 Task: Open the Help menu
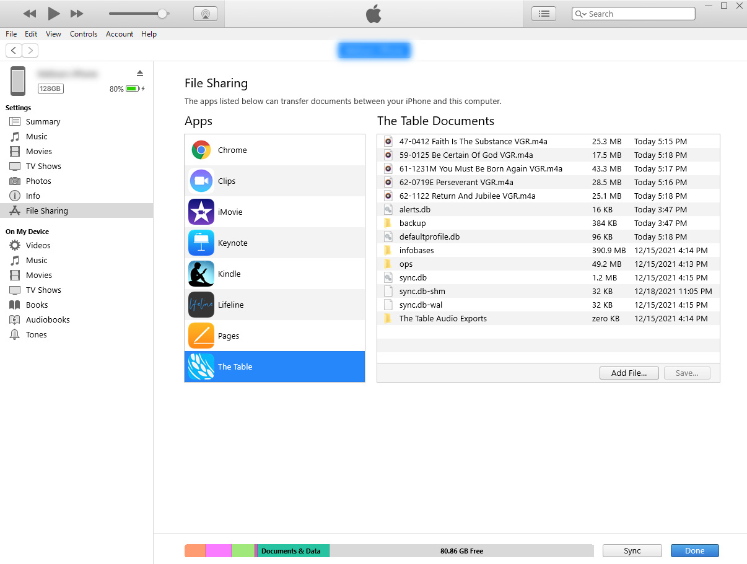point(149,34)
